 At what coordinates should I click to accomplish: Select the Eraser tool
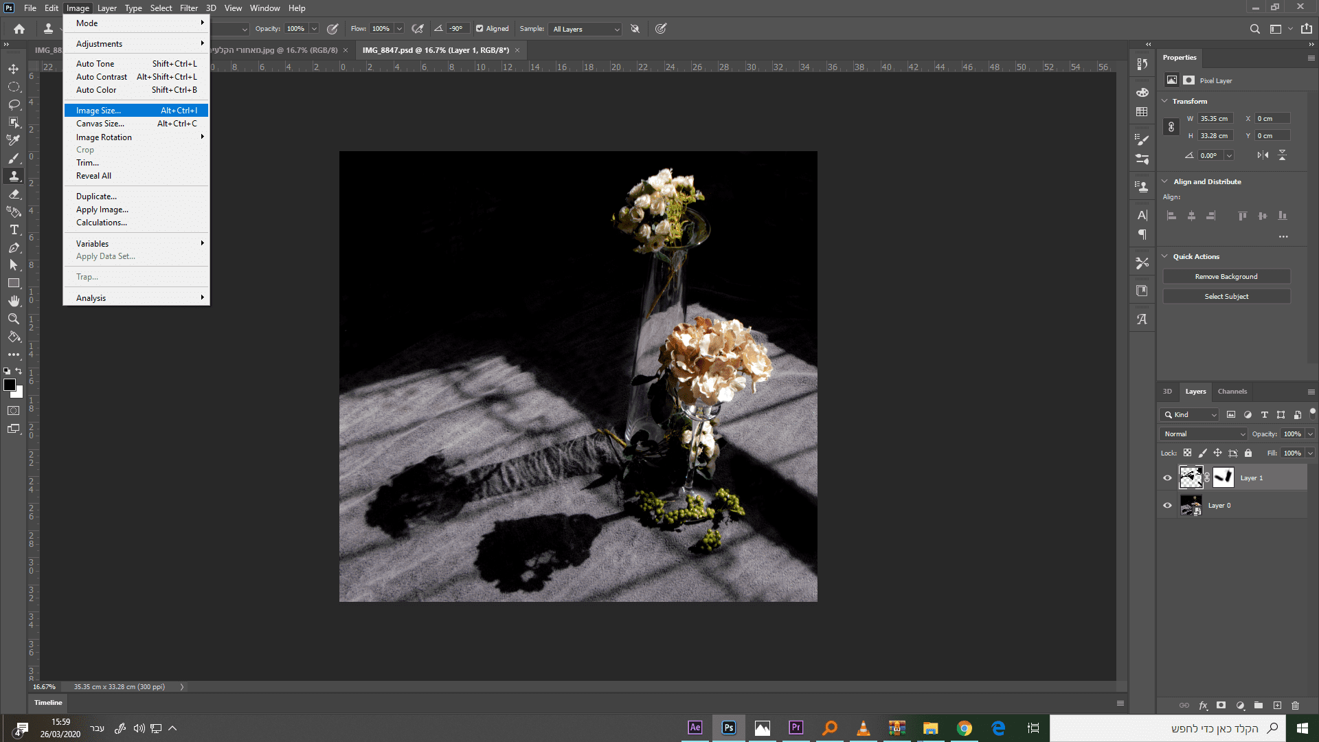pos(13,194)
